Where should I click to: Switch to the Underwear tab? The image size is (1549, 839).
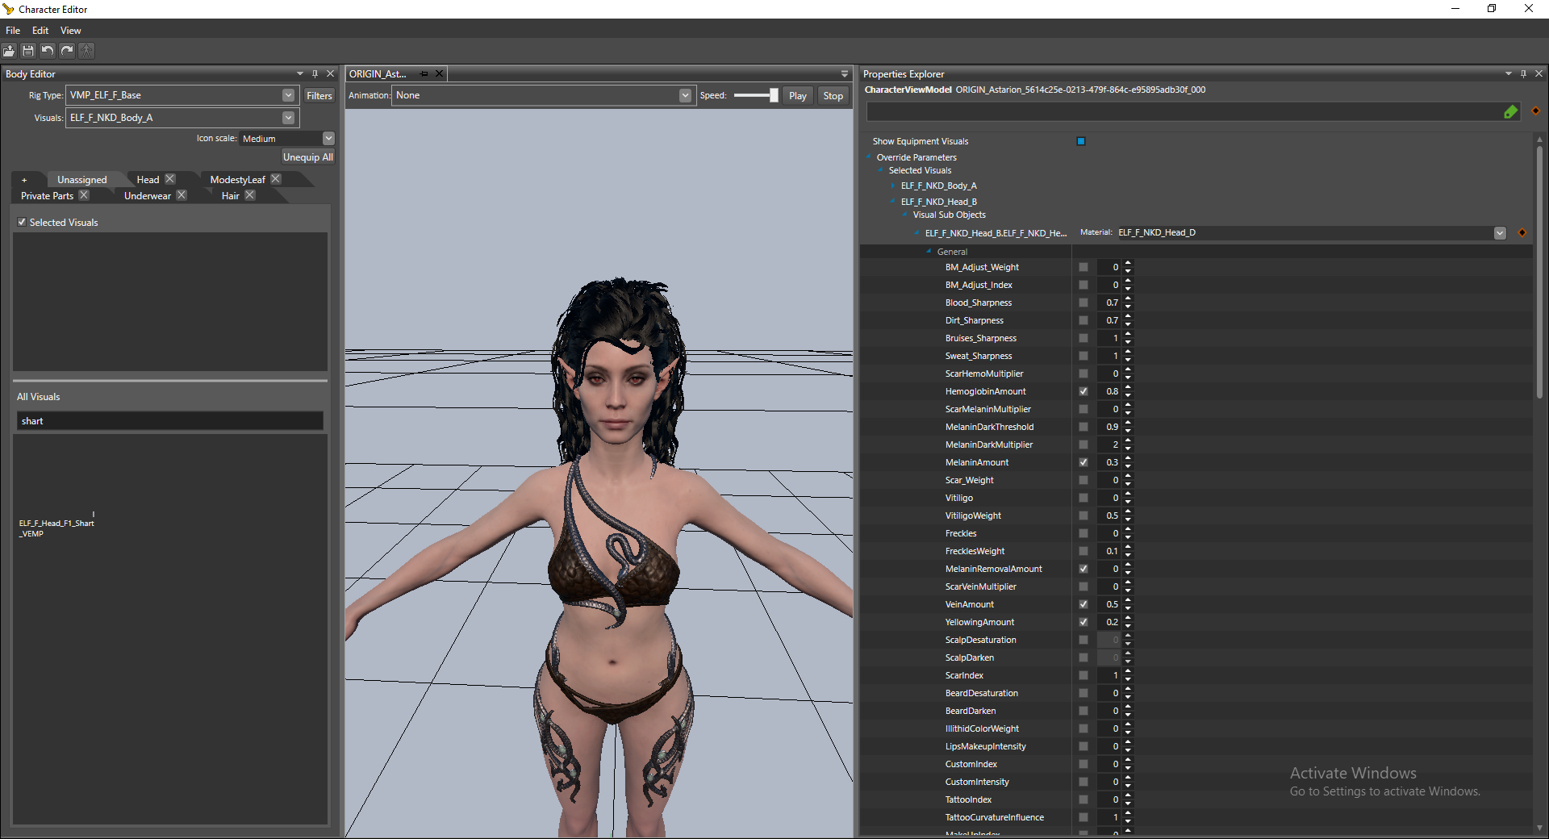[148, 196]
